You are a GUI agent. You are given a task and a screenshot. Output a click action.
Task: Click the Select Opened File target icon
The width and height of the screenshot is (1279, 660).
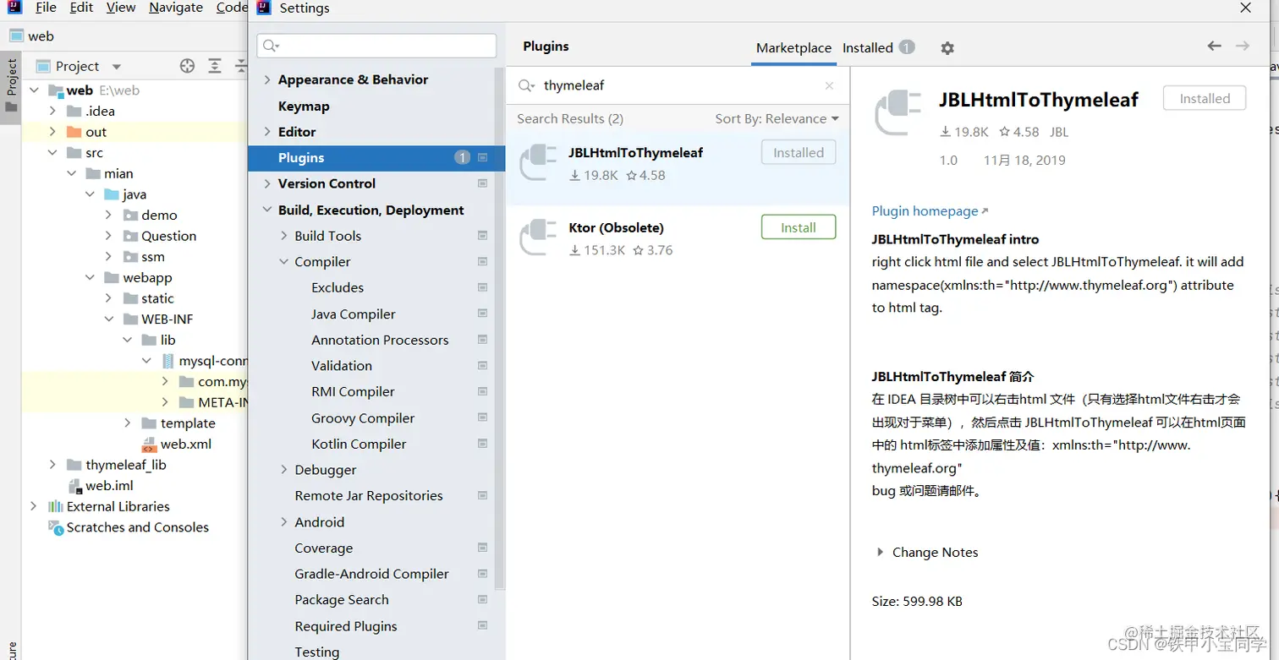[188, 66]
